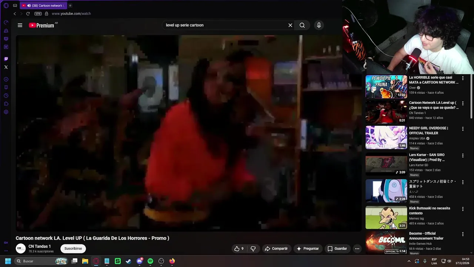Click the Pewdiepie Fruna video thumbnail

pos(386,87)
